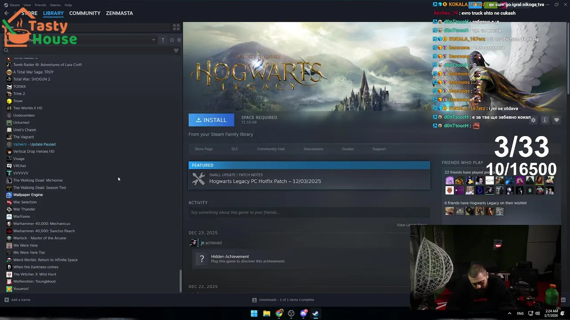Select Warframe in the game list
The width and height of the screenshot is (570, 320).
point(22,216)
